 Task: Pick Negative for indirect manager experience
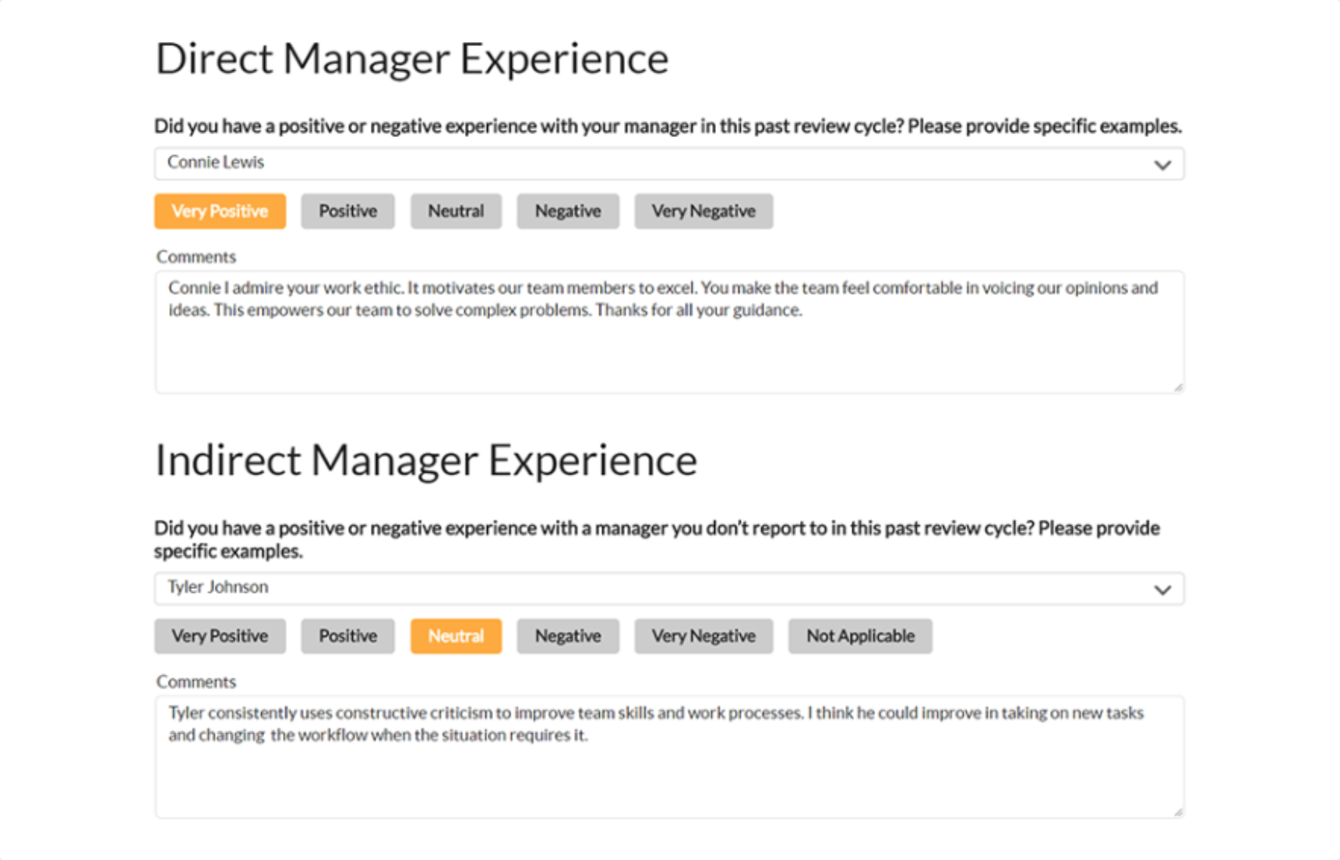[x=567, y=636]
